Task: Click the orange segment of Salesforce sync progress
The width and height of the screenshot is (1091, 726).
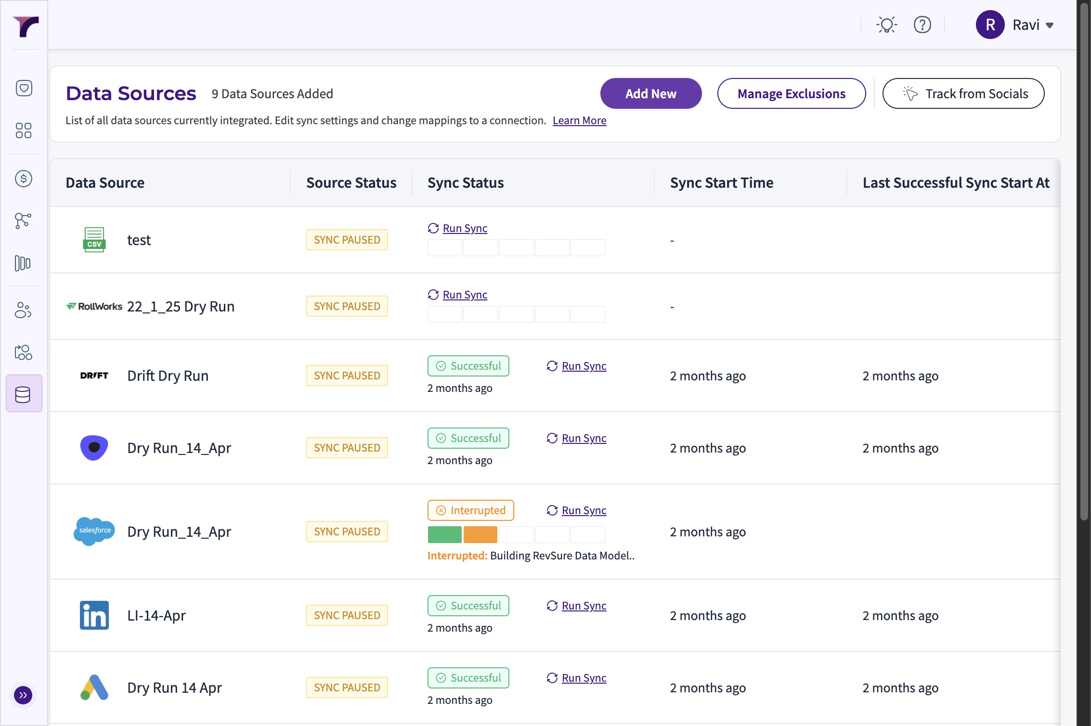Action: [x=480, y=534]
